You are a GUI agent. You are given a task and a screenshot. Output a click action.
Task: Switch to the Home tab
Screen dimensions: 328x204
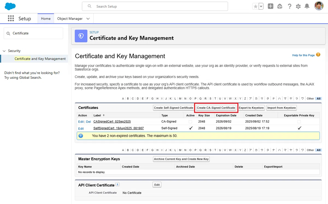coord(46,19)
